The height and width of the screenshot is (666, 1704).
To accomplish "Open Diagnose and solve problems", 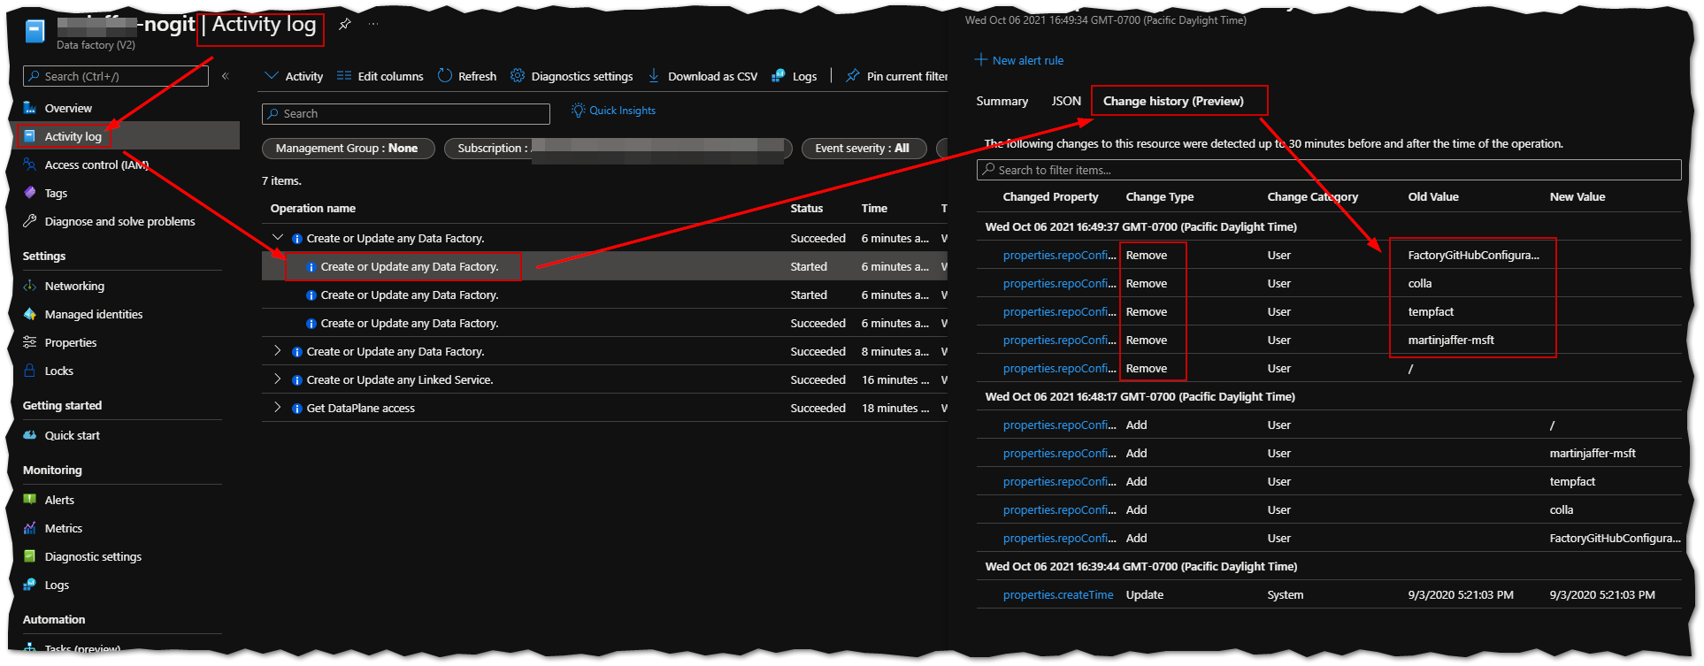I will click(119, 221).
